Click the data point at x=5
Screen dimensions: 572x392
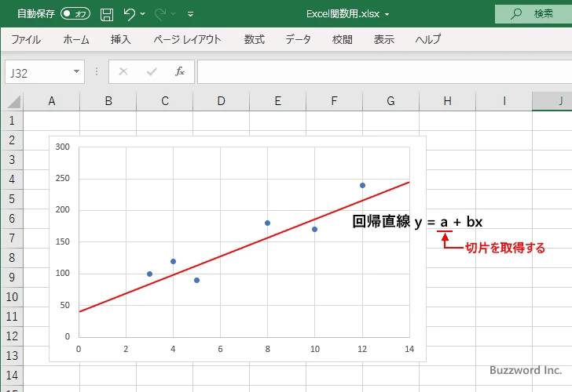point(196,280)
